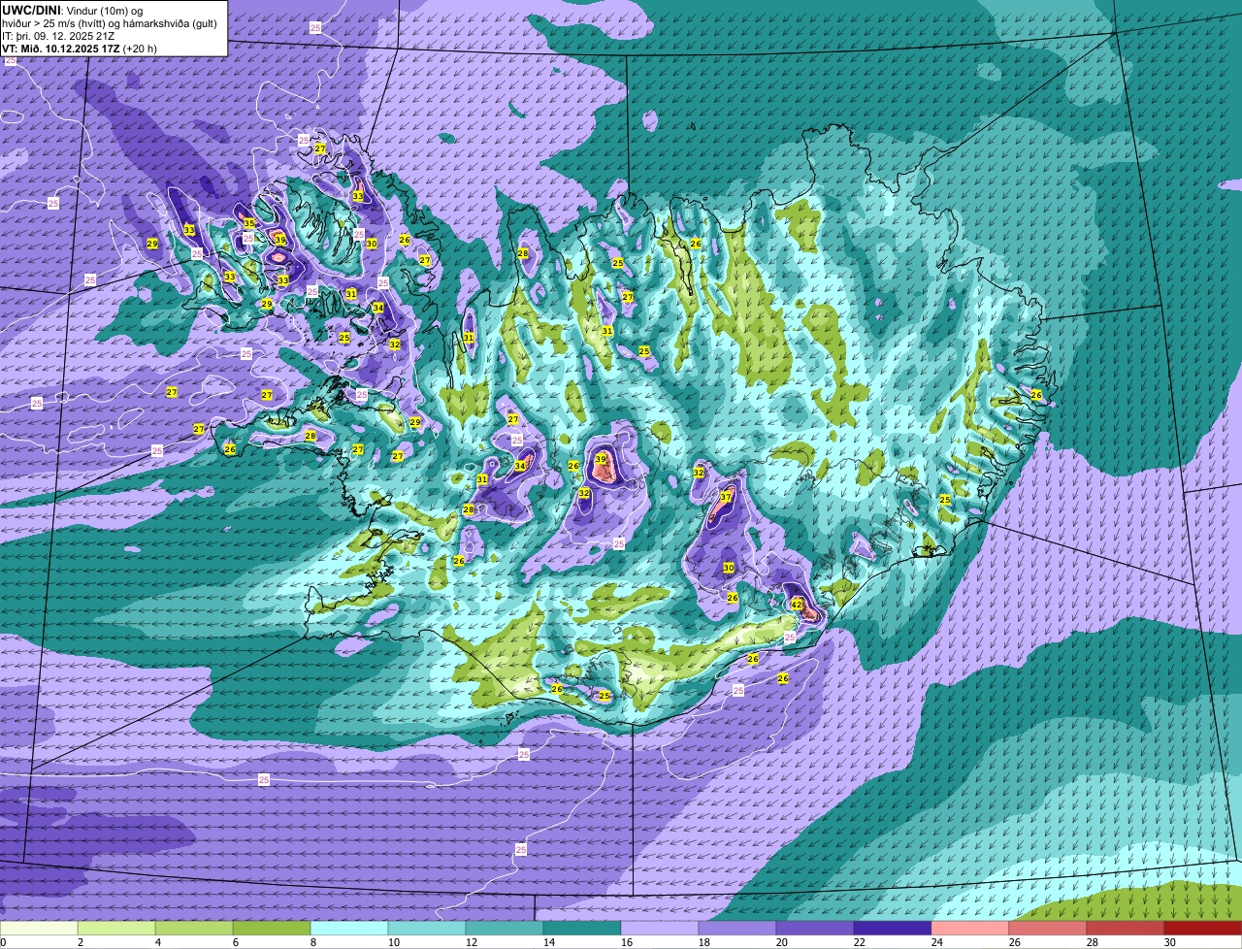Click the 16–18 m/s light lavender legend swatch
Image resolution: width=1242 pixels, height=949 pixels.
(660, 928)
